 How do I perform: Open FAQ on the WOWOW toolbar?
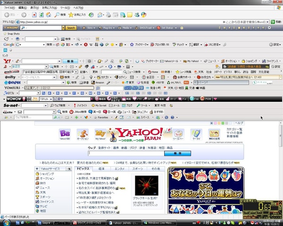(194, 99)
